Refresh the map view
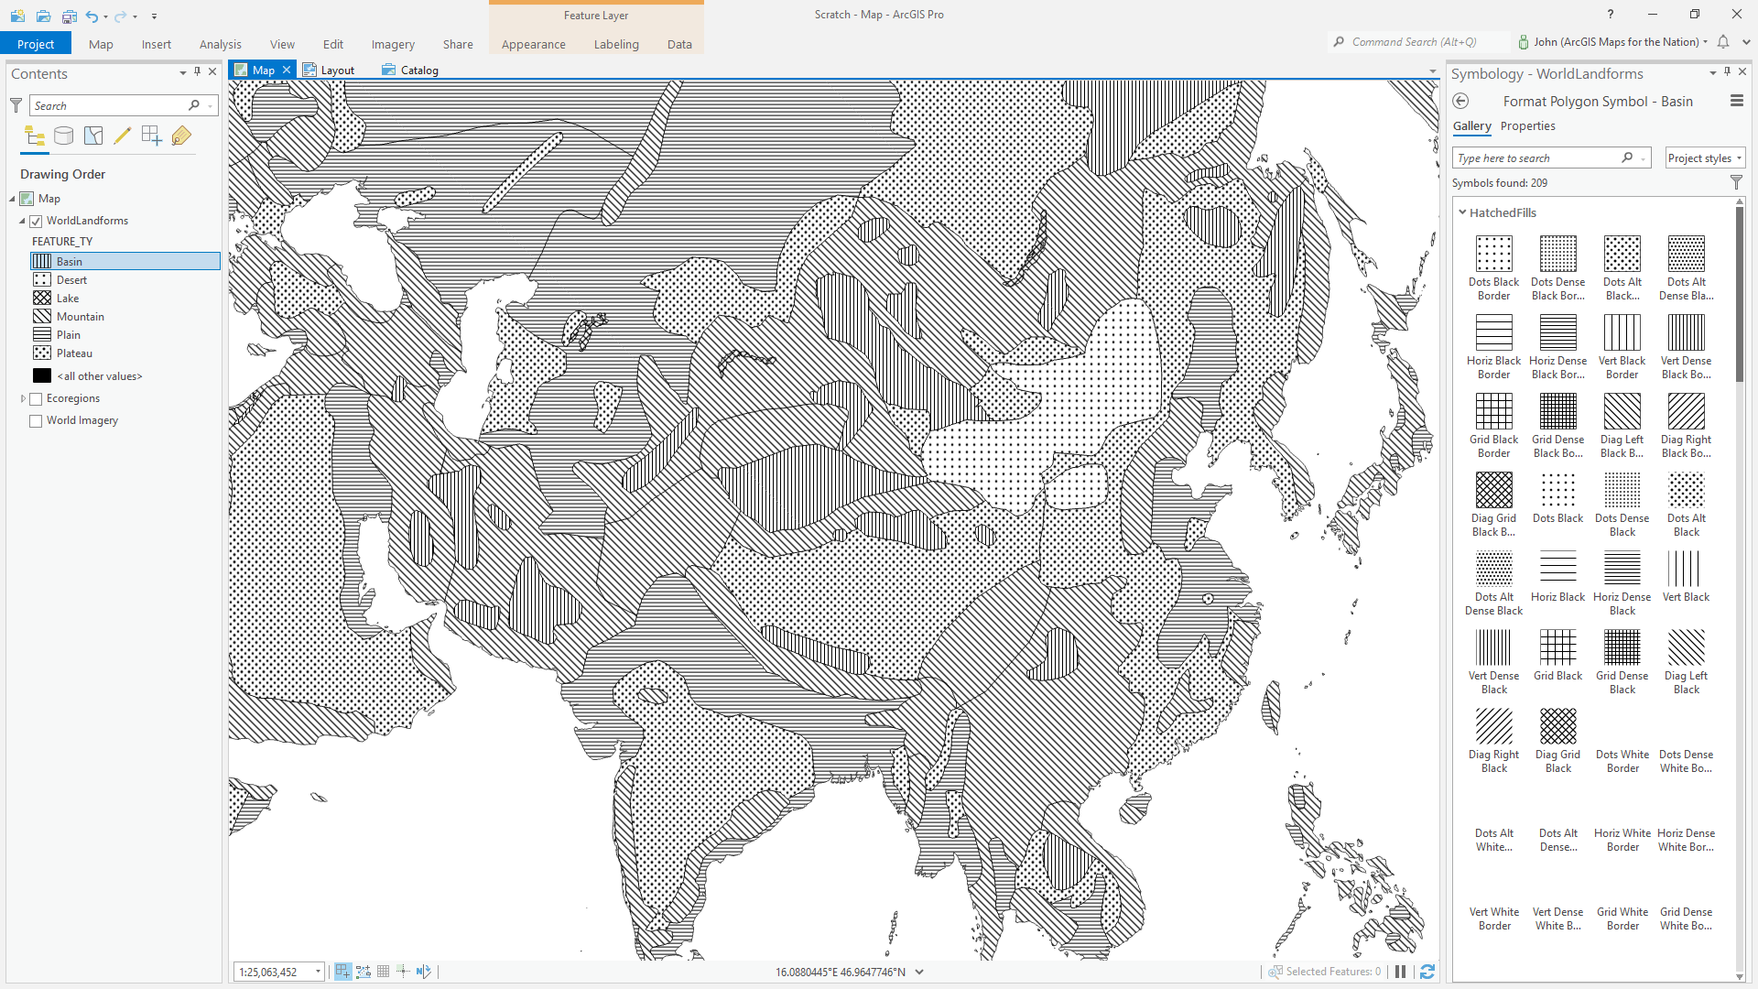 (x=1427, y=972)
